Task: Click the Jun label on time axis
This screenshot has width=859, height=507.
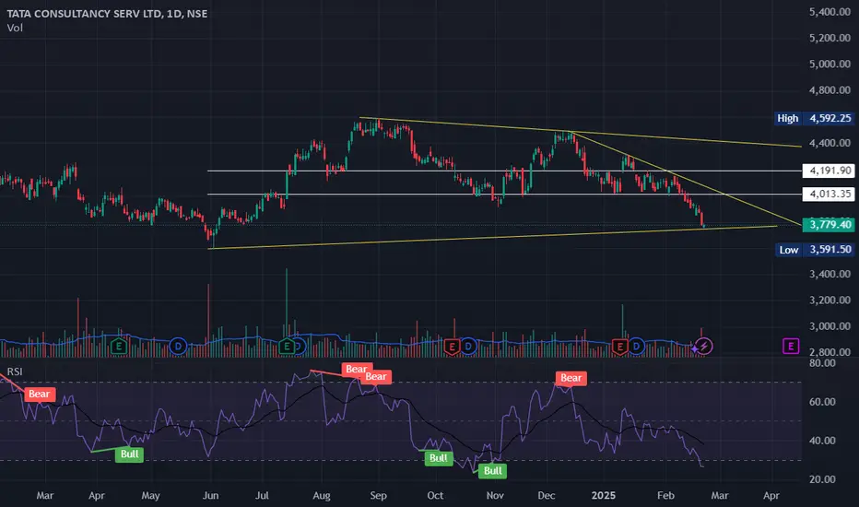Action: [x=210, y=496]
